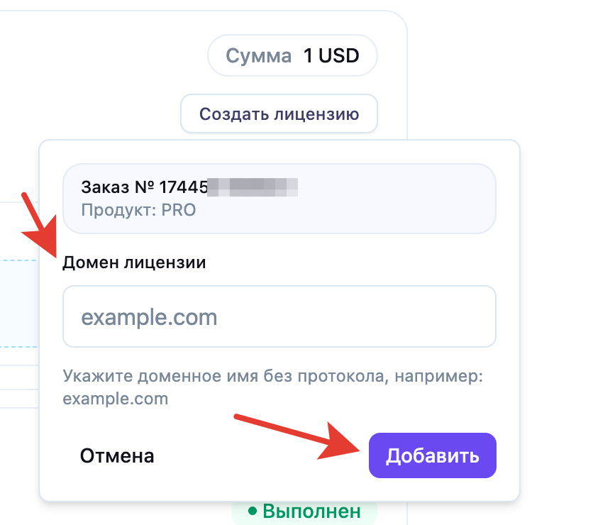The width and height of the screenshot is (593, 525).
Task: Click the green dot status indicator
Action: point(252,511)
